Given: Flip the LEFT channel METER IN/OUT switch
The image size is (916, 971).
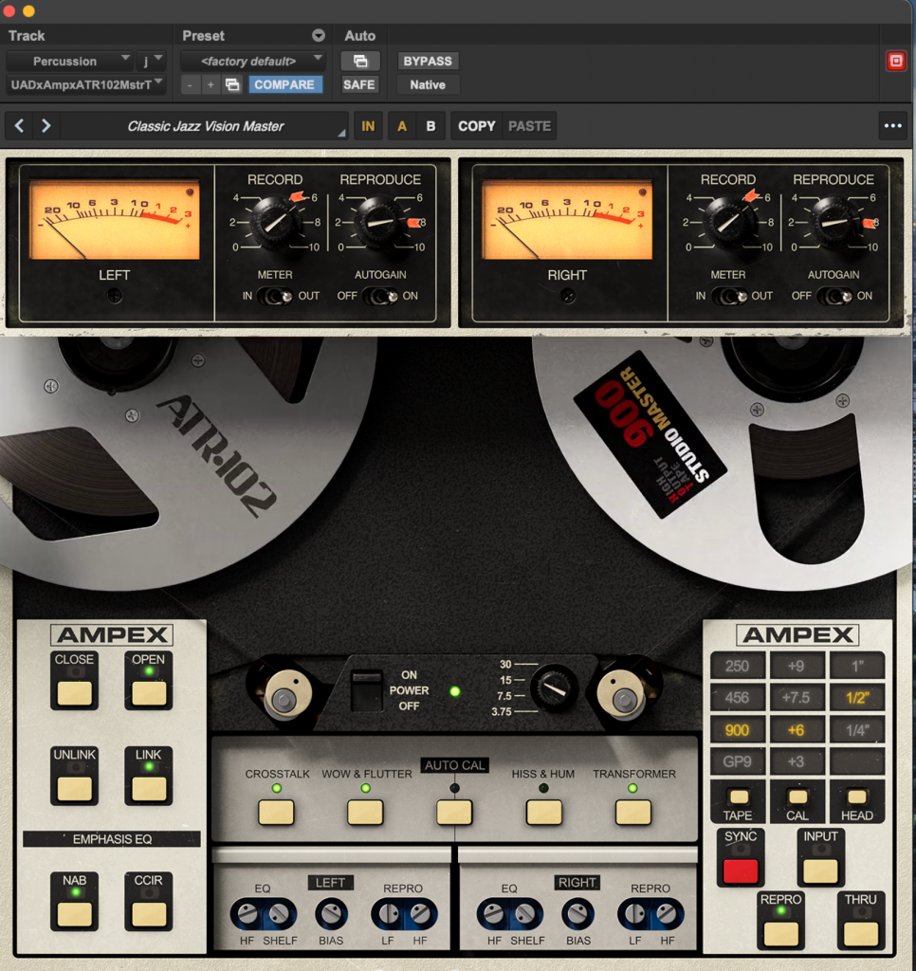Looking at the screenshot, I should [275, 297].
